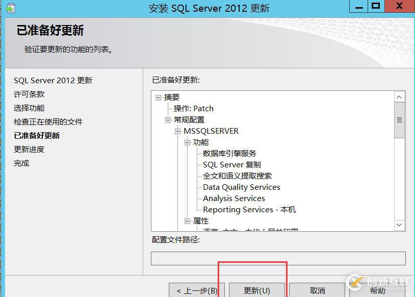
Task: Collapse the 常规配置 tree node
Action: click(x=168, y=119)
